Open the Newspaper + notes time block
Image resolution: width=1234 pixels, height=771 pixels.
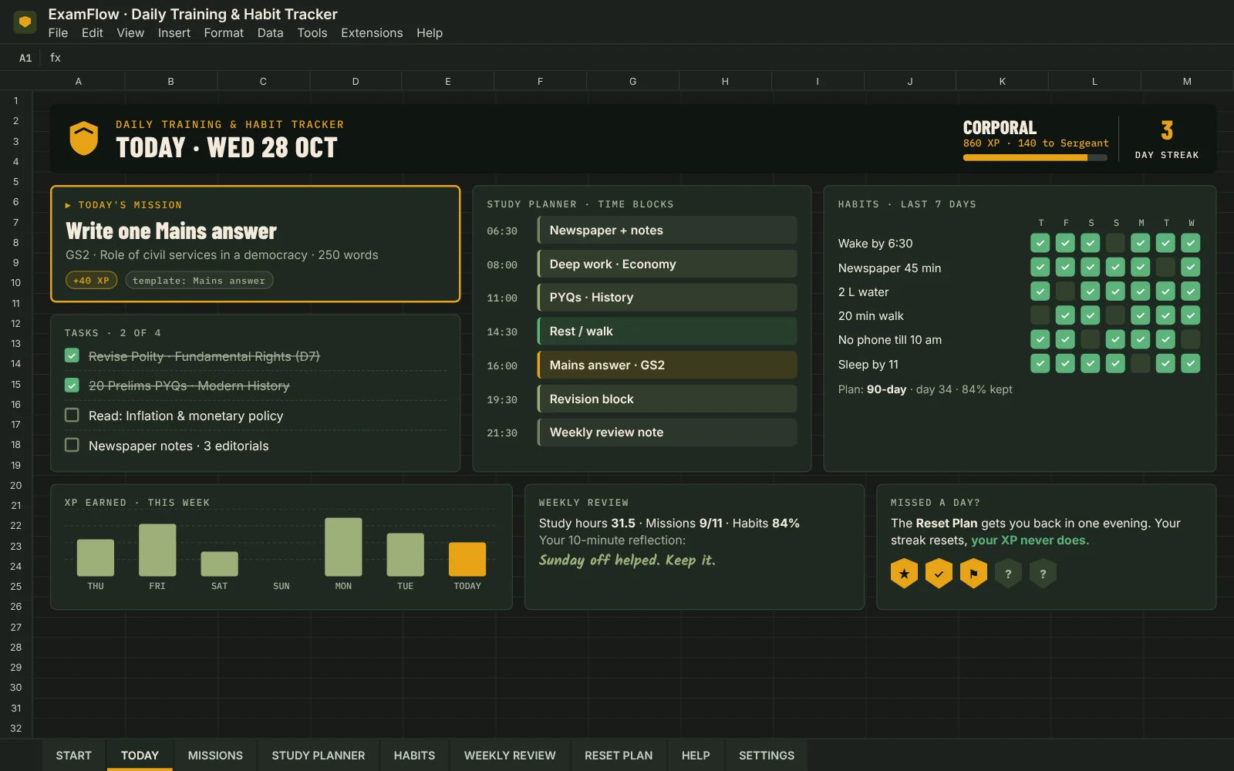click(x=667, y=231)
